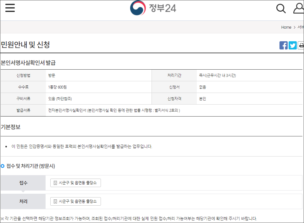Click the 1통당 600원 fee value
Screen dimensions: 304x223
(58, 87)
